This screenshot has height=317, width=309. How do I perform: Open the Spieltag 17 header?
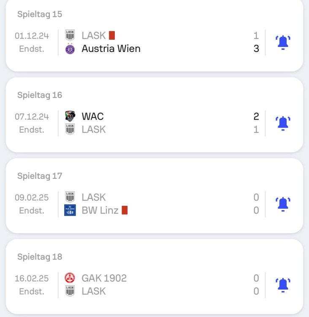(x=40, y=176)
